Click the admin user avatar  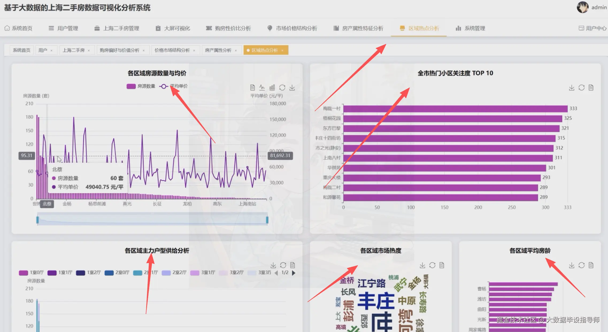tap(582, 7)
